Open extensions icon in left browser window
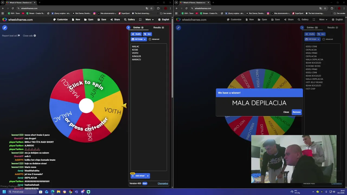Image resolution: width=347 pixels, height=195 pixels. (x=158, y=8)
